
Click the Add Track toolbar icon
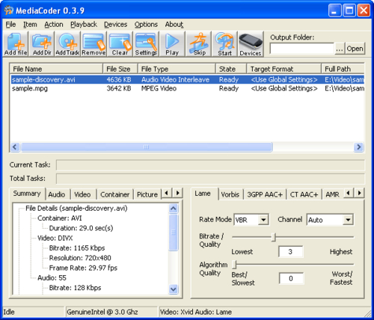coord(67,44)
